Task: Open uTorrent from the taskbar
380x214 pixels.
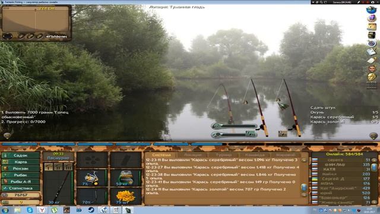Action: click(x=54, y=210)
